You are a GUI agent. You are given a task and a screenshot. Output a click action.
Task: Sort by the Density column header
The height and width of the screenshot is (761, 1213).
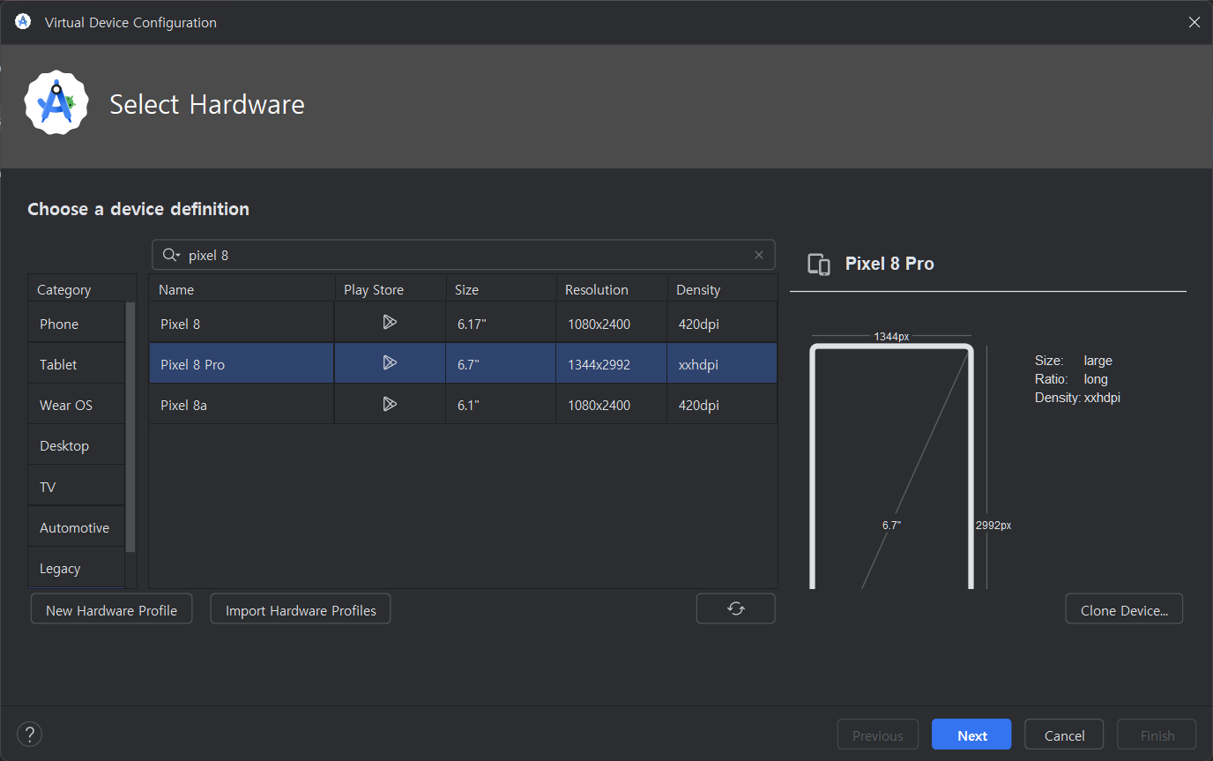coord(722,288)
